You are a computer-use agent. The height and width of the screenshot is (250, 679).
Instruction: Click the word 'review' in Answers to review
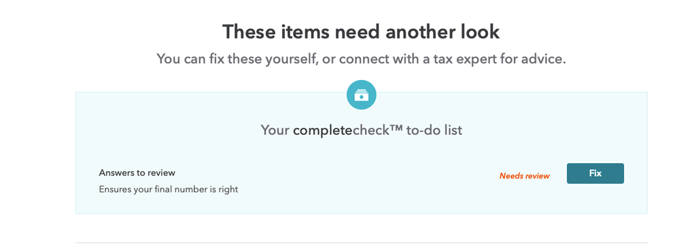161,173
